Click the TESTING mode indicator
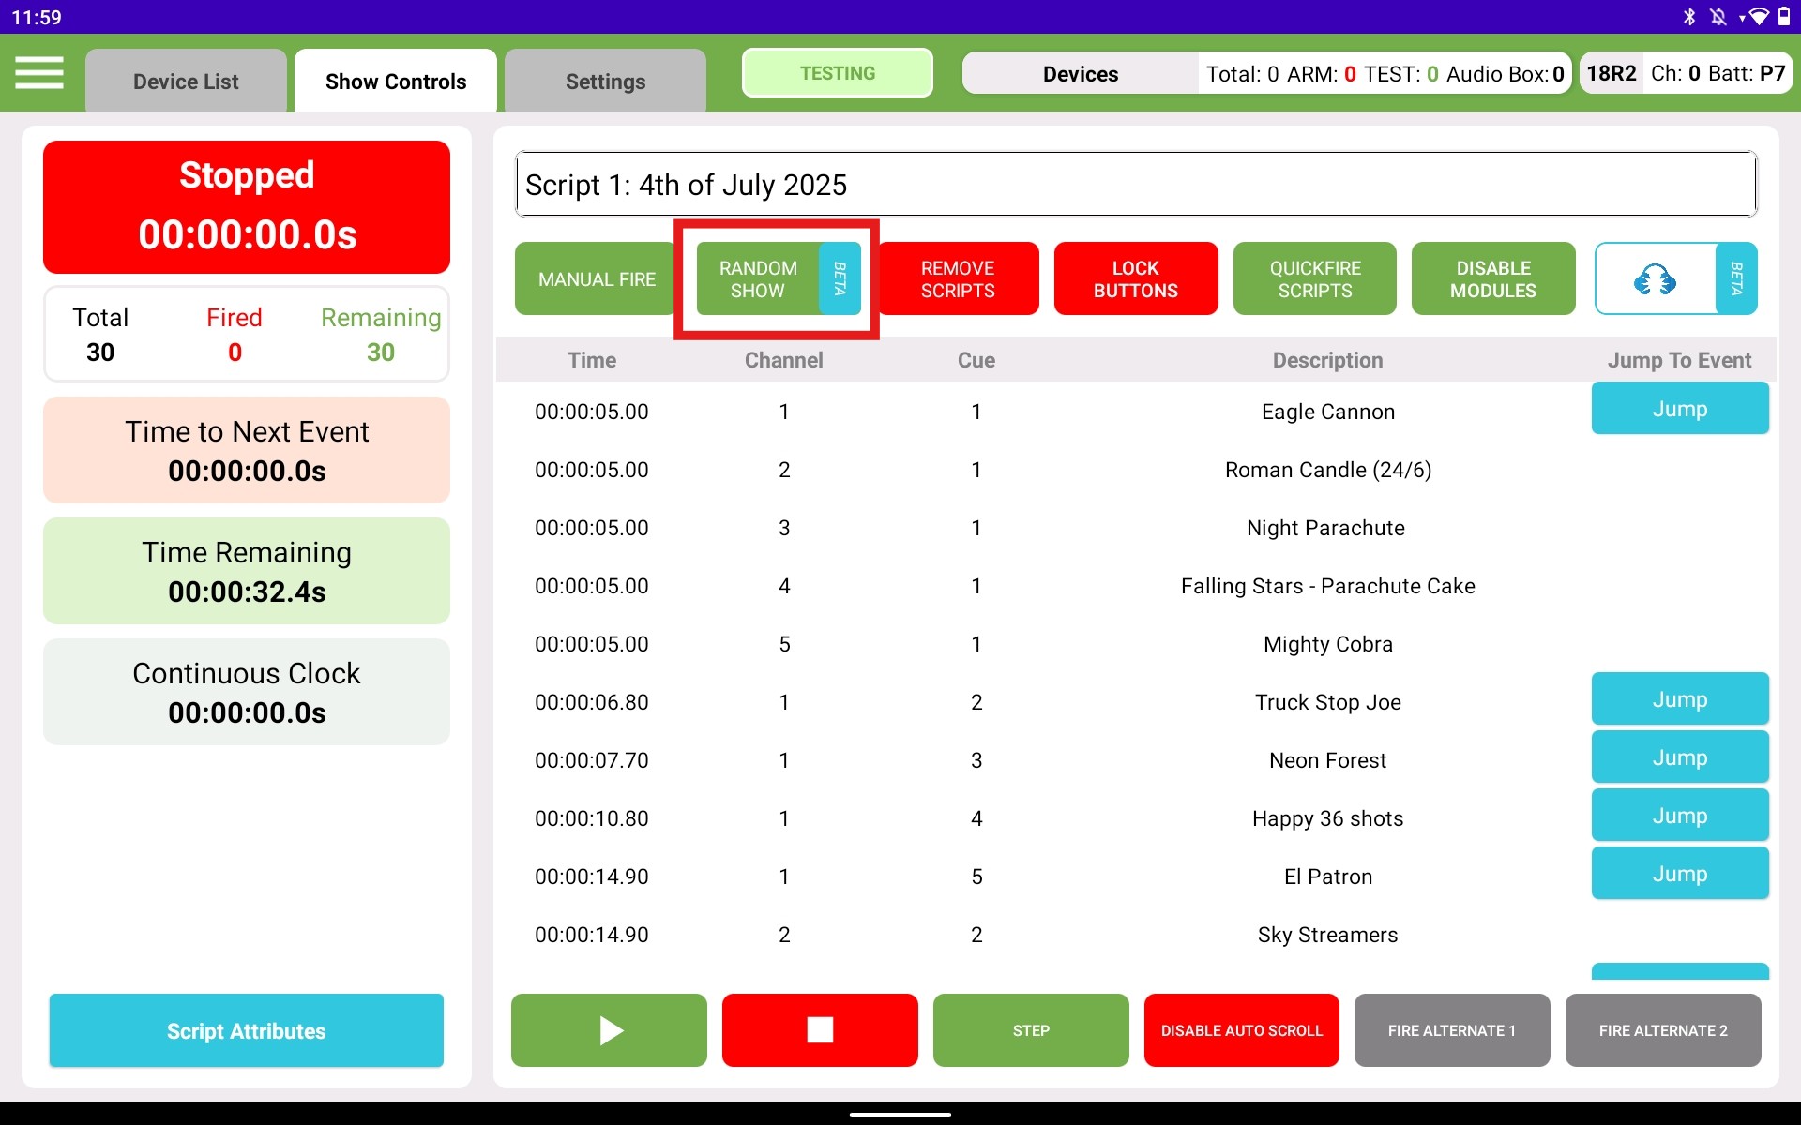Viewport: 1801px width, 1125px height. [836, 72]
